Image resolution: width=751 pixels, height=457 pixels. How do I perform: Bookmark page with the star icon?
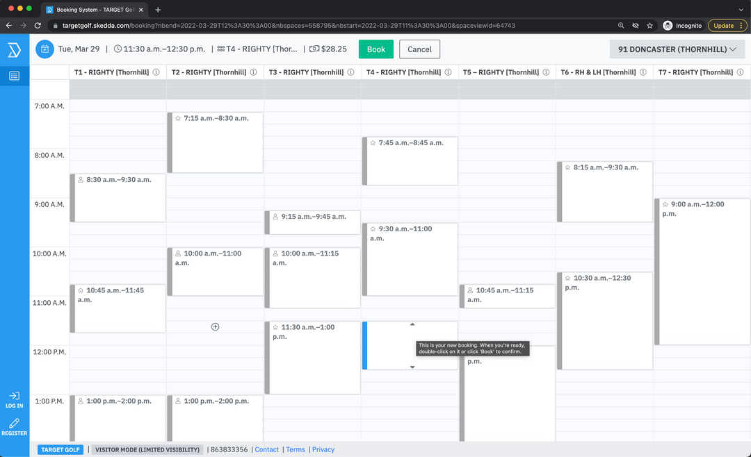coord(649,26)
